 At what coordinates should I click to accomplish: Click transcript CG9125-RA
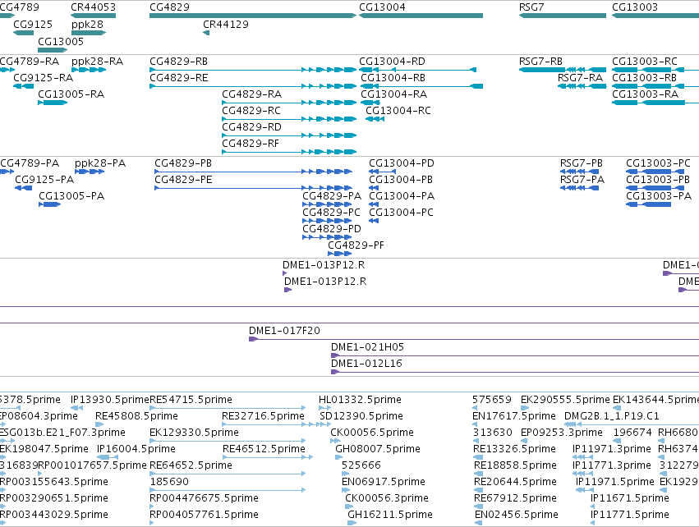click(23, 86)
